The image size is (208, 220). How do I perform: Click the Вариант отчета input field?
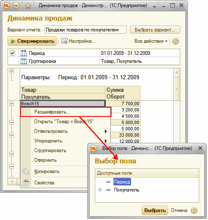pyautogui.click(x=86, y=30)
